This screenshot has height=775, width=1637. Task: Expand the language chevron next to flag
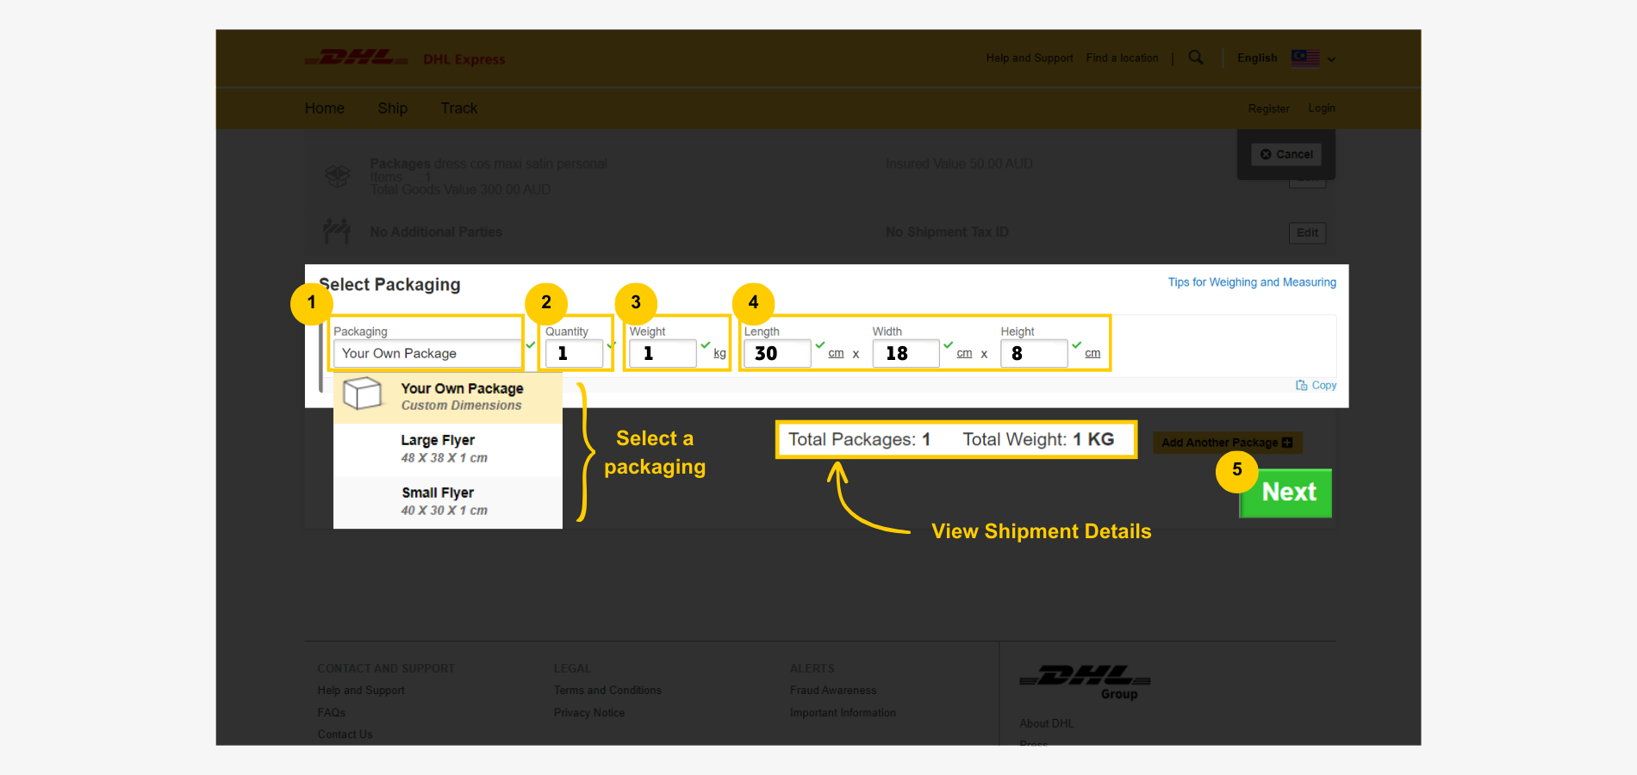pyautogui.click(x=1331, y=59)
